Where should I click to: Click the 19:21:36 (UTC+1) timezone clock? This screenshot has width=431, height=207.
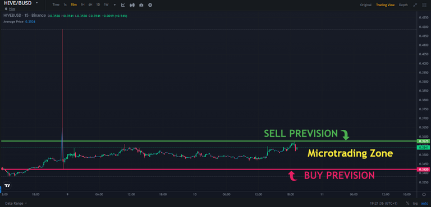pyautogui.click(x=384, y=203)
